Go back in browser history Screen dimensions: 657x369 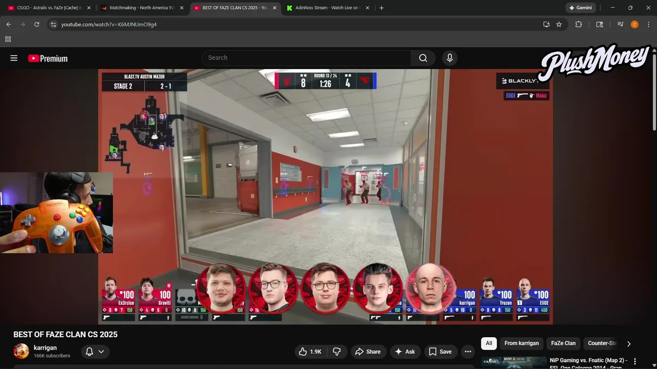coord(9,24)
